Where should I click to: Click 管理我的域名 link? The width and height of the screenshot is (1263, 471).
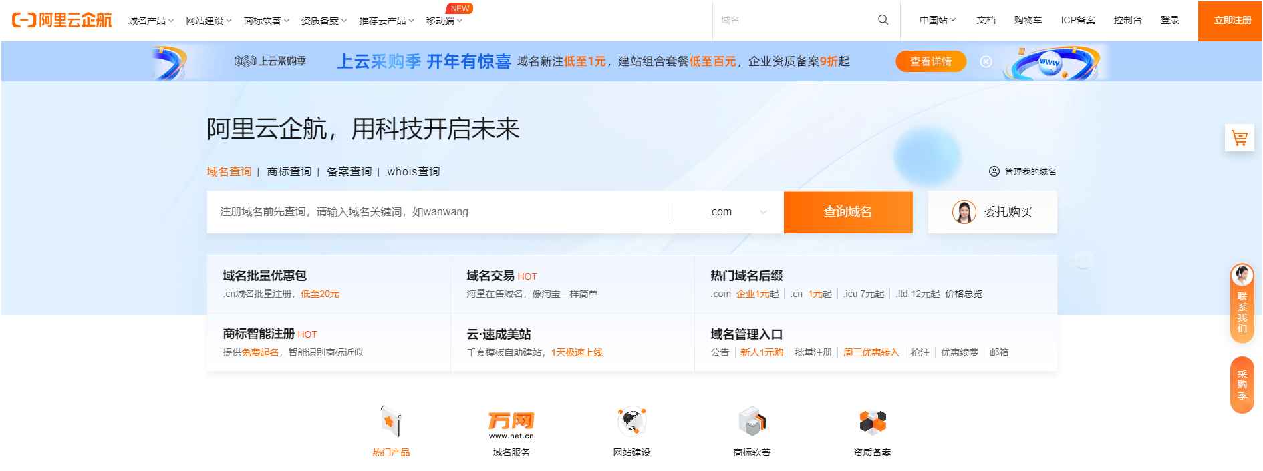pyautogui.click(x=1030, y=171)
